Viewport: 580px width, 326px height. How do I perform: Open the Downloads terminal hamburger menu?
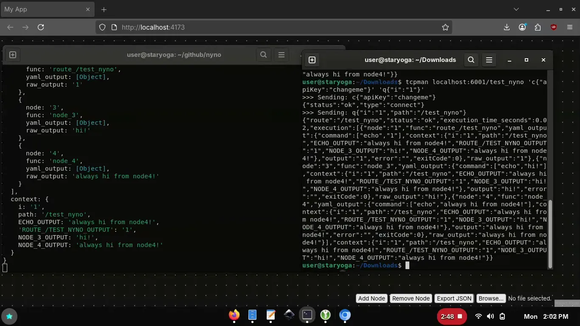coord(489,60)
